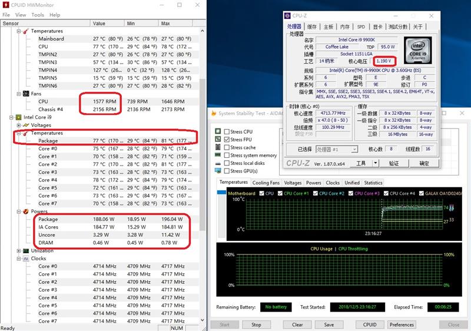Switch to the Cooling Fans tab
The height and width of the screenshot is (331, 471).
click(266, 183)
